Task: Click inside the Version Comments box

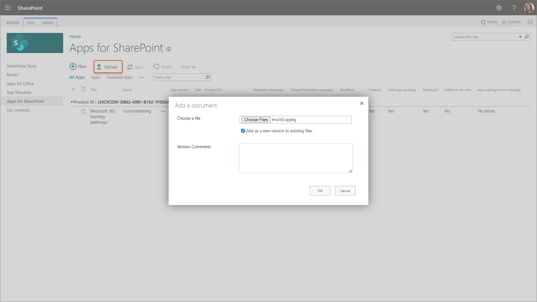Action: coord(295,158)
